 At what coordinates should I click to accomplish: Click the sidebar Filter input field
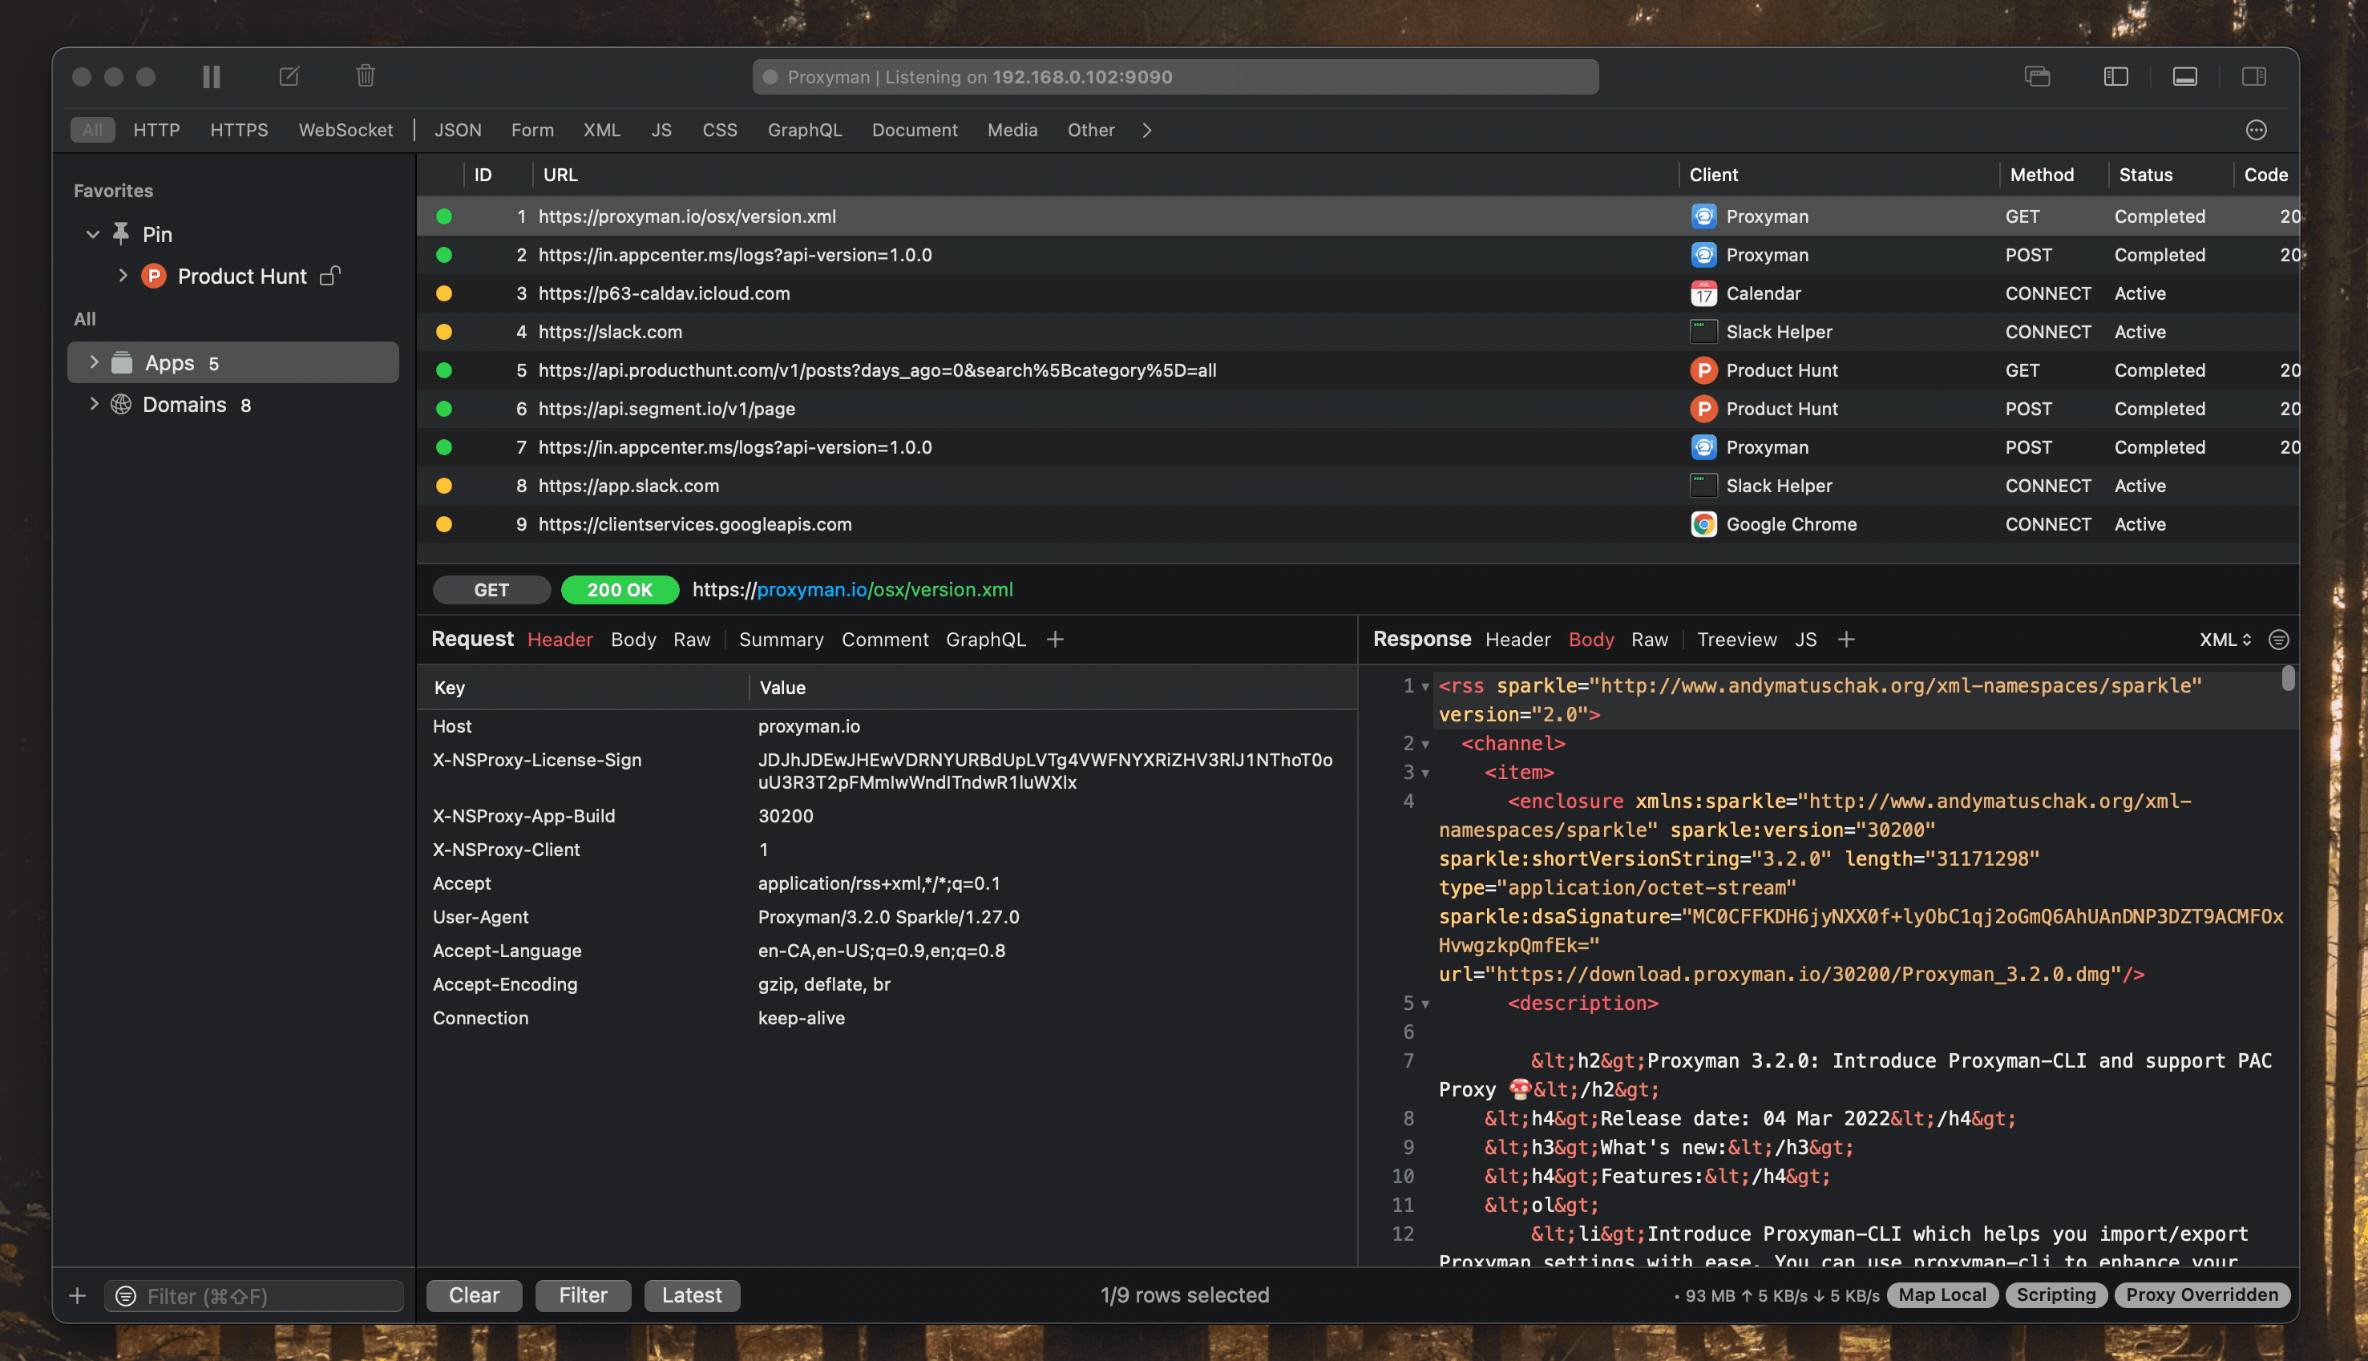266,1295
